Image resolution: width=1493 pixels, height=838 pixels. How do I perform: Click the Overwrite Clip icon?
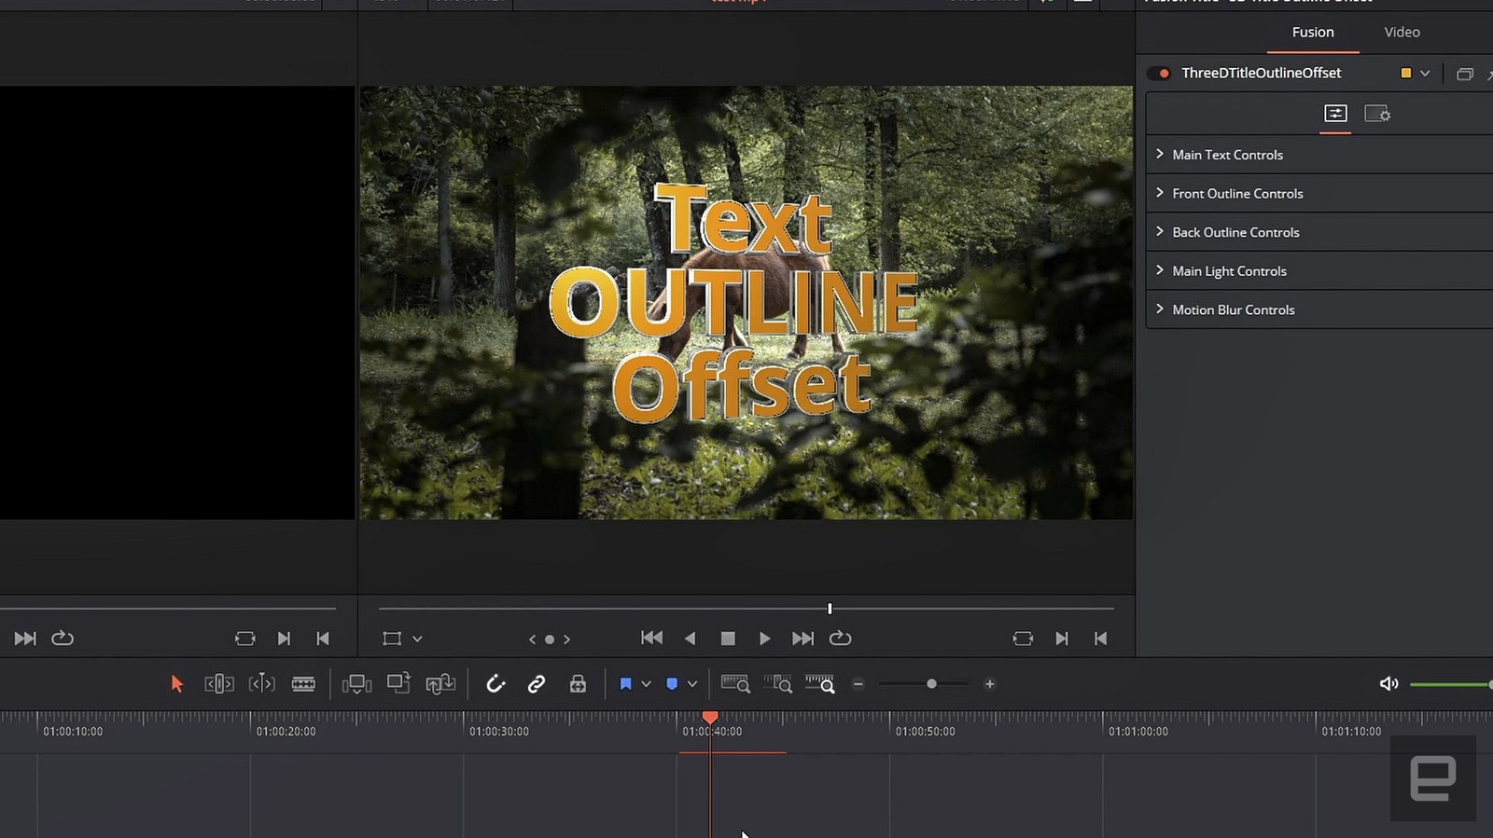coord(398,683)
